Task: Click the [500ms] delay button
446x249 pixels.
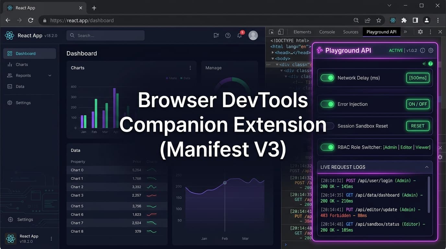Action: [x=418, y=78]
